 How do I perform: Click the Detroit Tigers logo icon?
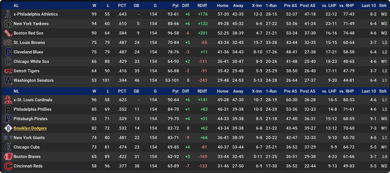(x=8, y=71)
